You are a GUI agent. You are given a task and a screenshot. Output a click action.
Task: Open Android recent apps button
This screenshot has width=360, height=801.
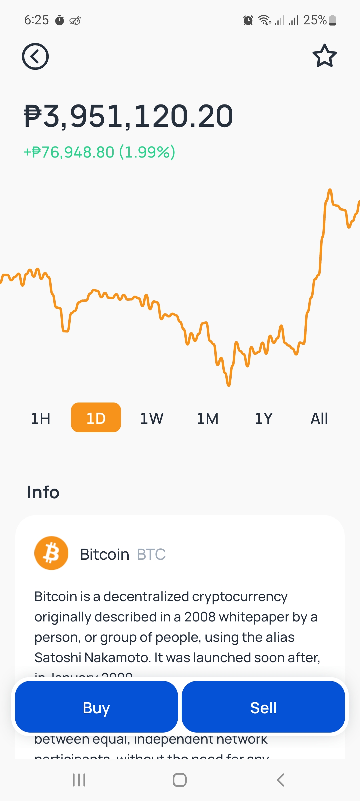pos(79,780)
